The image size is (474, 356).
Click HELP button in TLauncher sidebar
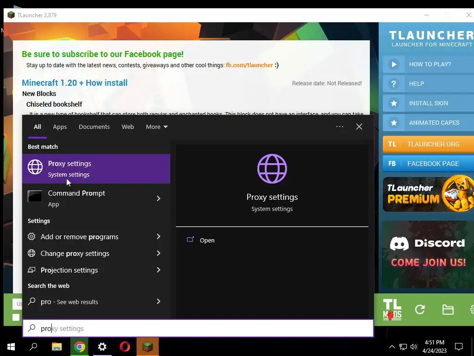[x=428, y=83]
